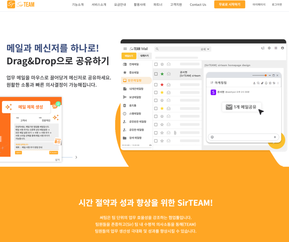Viewport: 289px width, 242px height.
Task: Click the megaphone announcements icon
Action: [x=263, y=48]
